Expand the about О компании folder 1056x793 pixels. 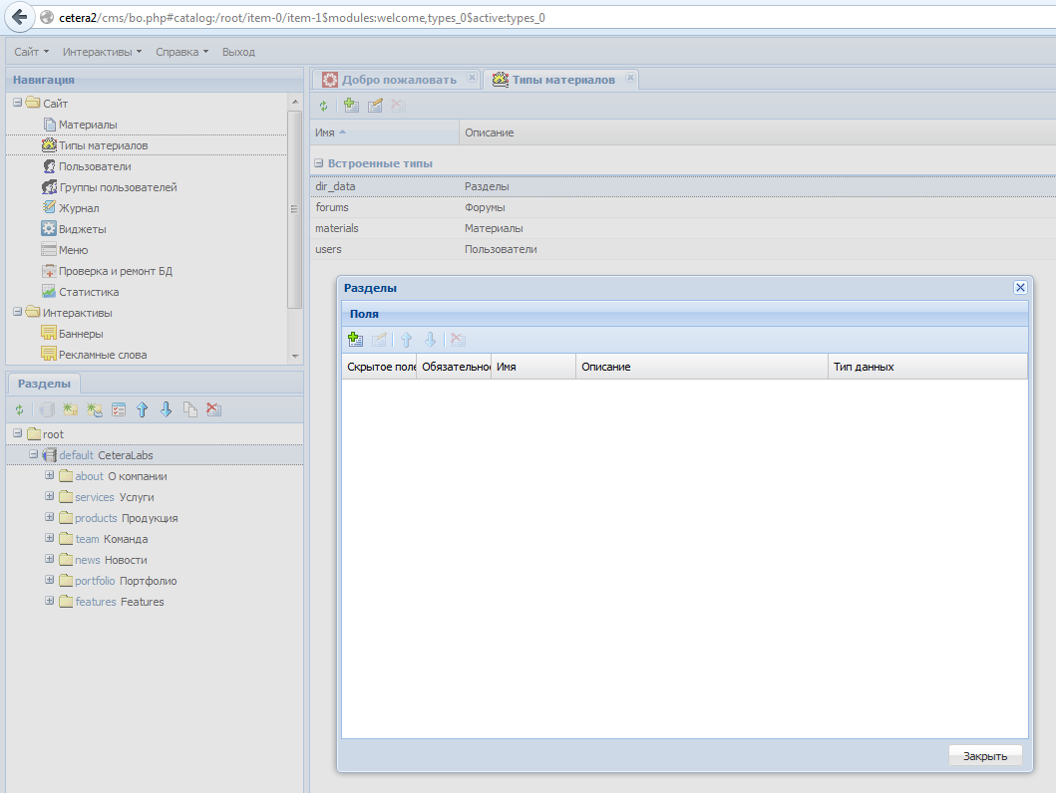point(49,475)
